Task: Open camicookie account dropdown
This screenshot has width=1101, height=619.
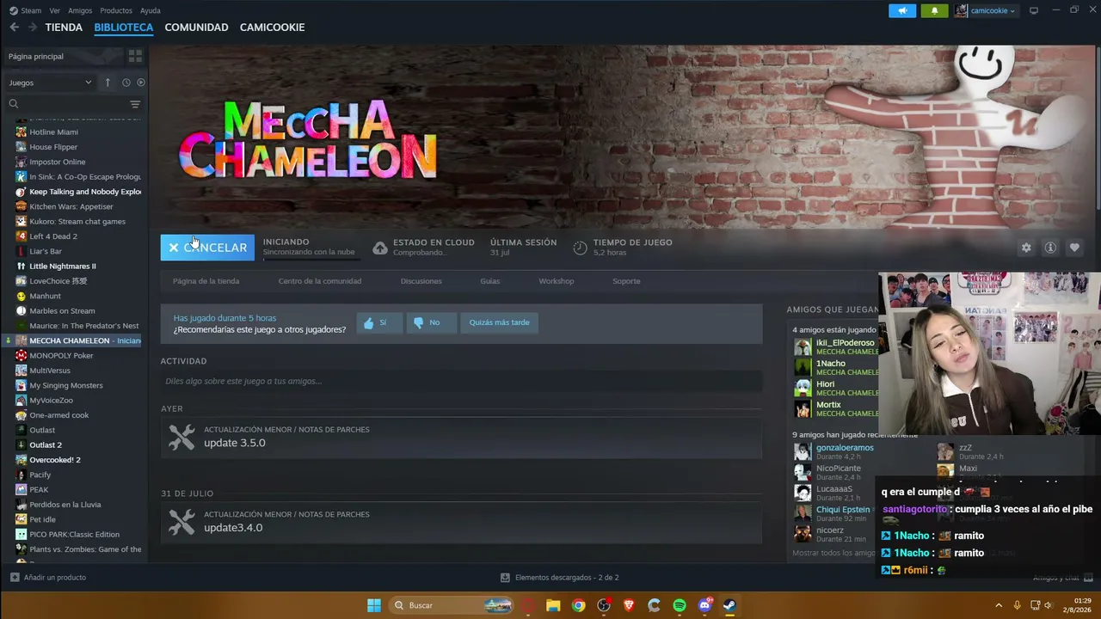Action: [x=986, y=11]
